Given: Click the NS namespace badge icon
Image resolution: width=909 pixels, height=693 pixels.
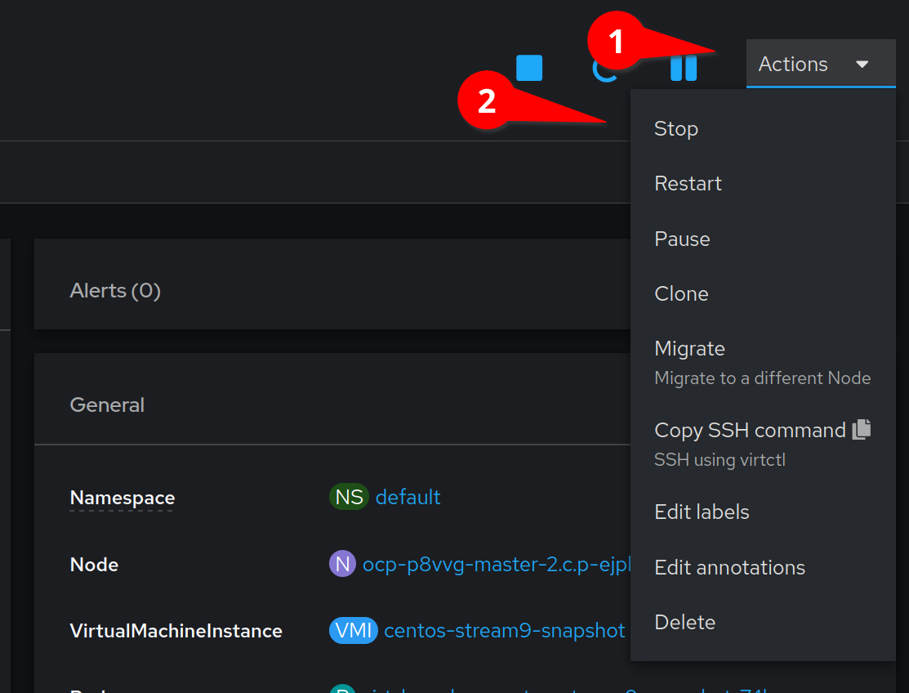Looking at the screenshot, I should (349, 497).
